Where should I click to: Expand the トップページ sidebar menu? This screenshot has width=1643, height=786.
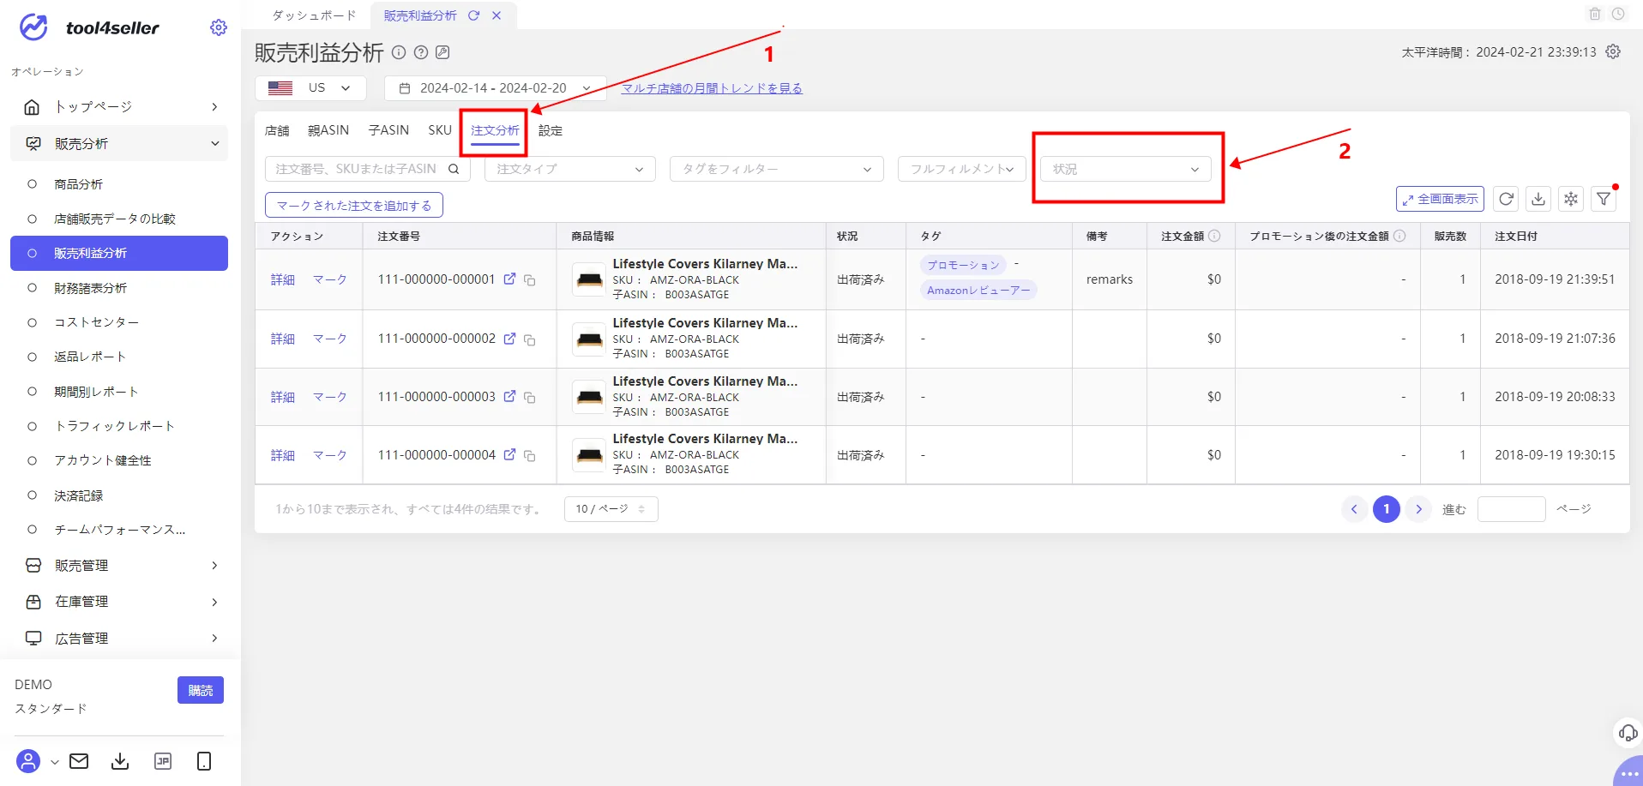[x=119, y=106]
